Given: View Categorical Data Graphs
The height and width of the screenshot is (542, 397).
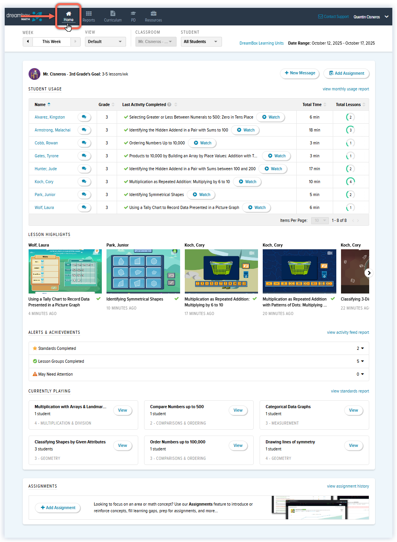Looking at the screenshot, I should tap(354, 410).
